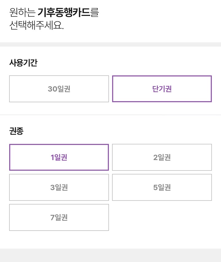221x262 pixels.
Task: Tap the purple-outlined 1일권 button
Action: (59, 157)
